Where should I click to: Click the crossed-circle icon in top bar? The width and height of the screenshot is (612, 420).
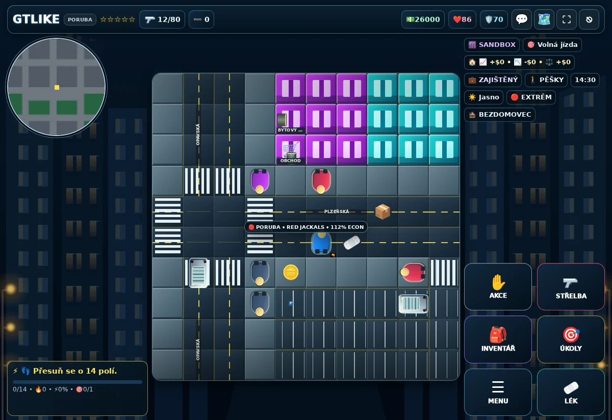tap(589, 19)
